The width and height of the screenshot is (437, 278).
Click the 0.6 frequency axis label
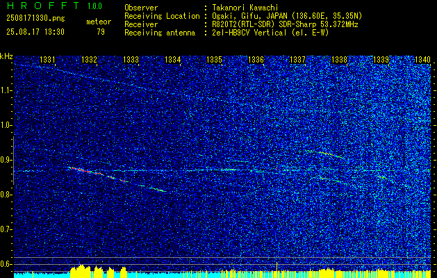coord(6,264)
